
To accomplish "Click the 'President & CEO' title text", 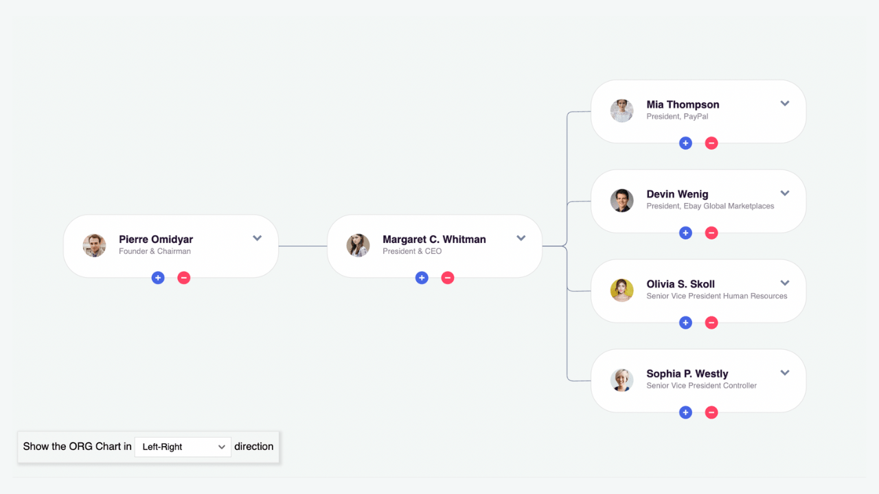I will (412, 252).
